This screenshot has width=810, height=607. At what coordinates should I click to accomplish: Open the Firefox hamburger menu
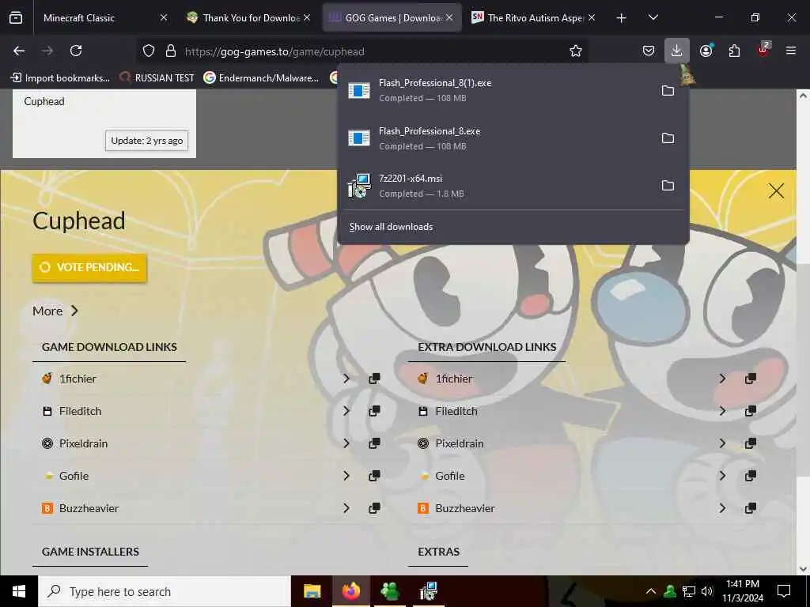791,51
